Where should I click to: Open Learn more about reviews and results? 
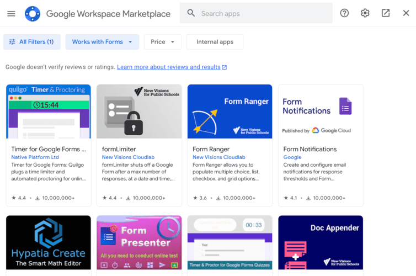pos(169,67)
